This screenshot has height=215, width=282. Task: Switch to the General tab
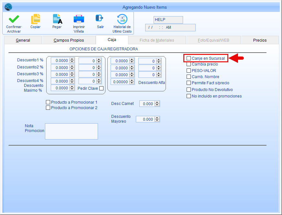coord(23,40)
